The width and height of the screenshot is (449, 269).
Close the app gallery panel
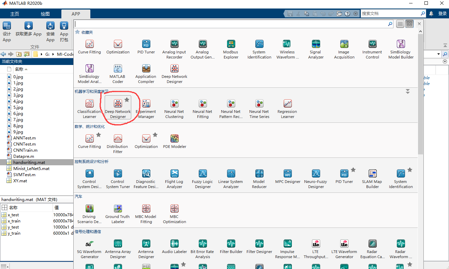(419, 24)
